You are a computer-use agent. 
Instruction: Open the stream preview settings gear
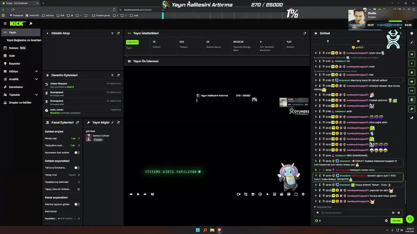point(303,194)
